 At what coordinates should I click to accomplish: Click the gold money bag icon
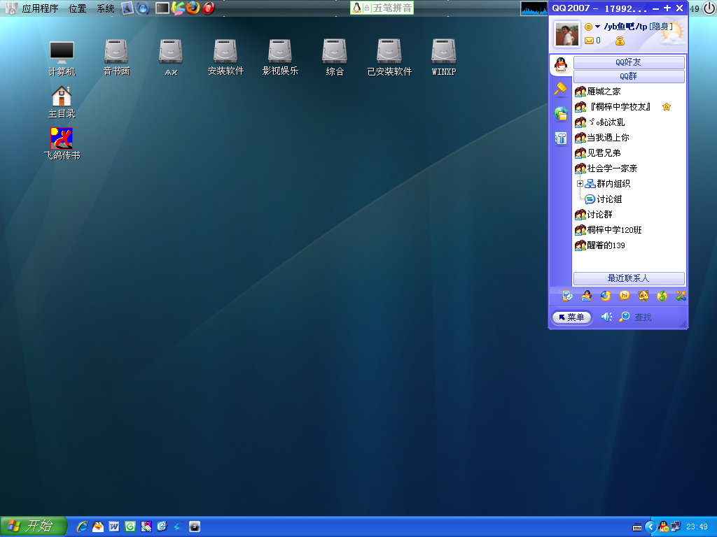[x=620, y=41]
